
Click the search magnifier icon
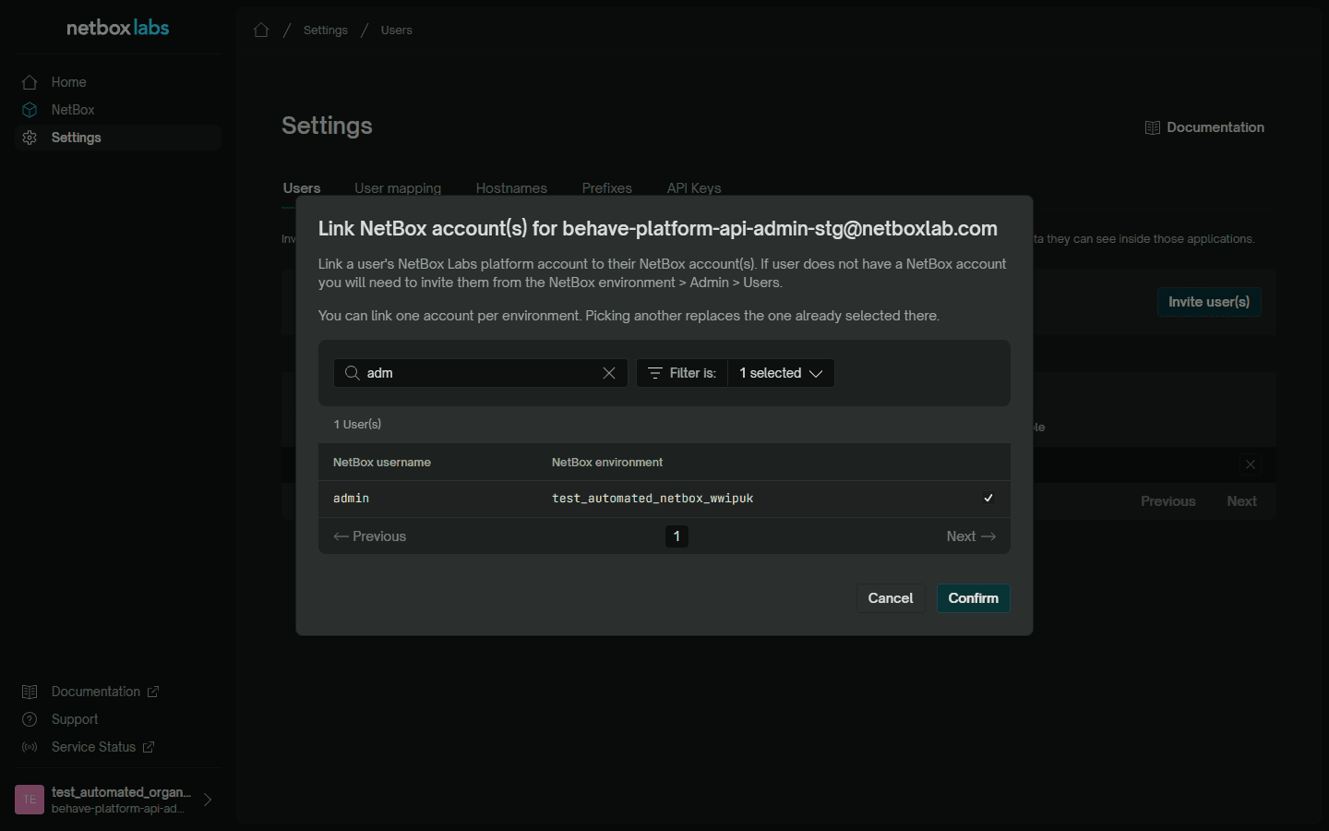(x=352, y=373)
